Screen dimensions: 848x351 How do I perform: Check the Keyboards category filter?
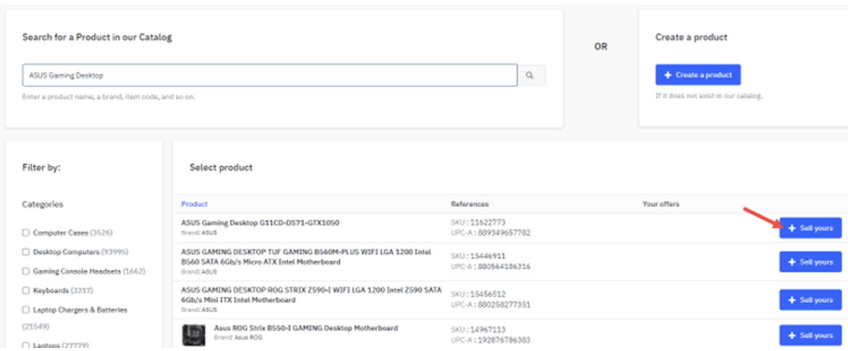26,290
